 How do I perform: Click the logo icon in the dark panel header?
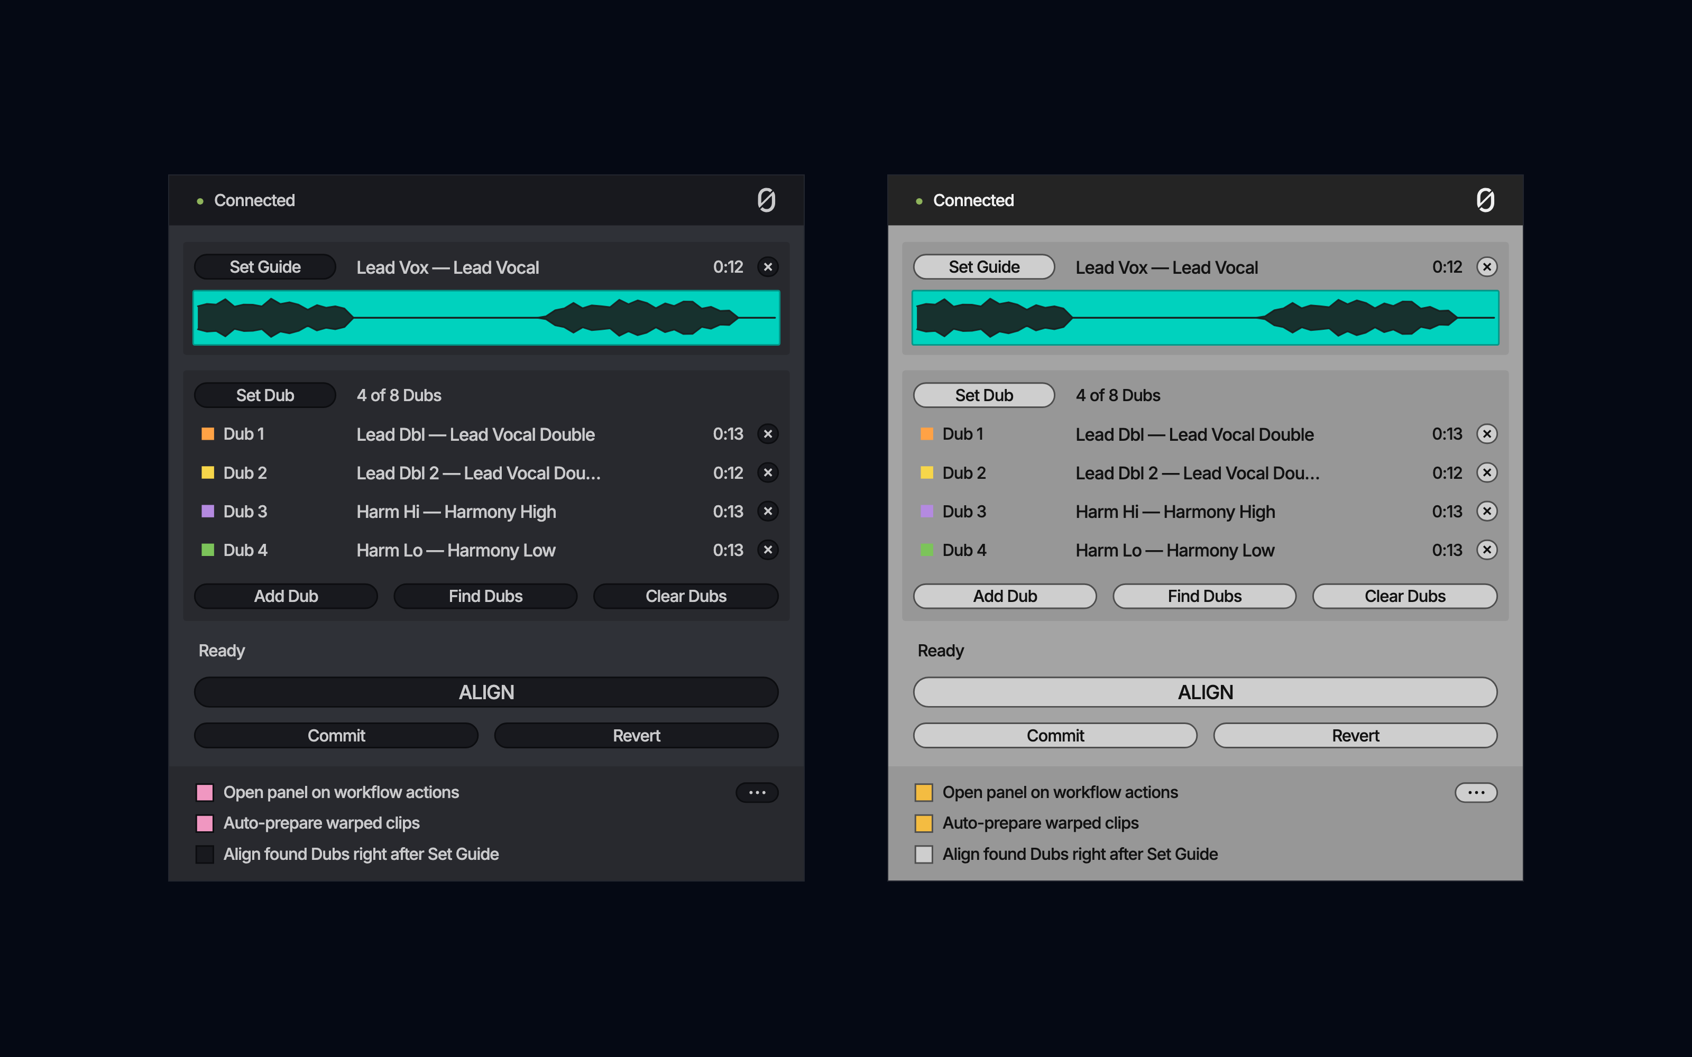(766, 200)
